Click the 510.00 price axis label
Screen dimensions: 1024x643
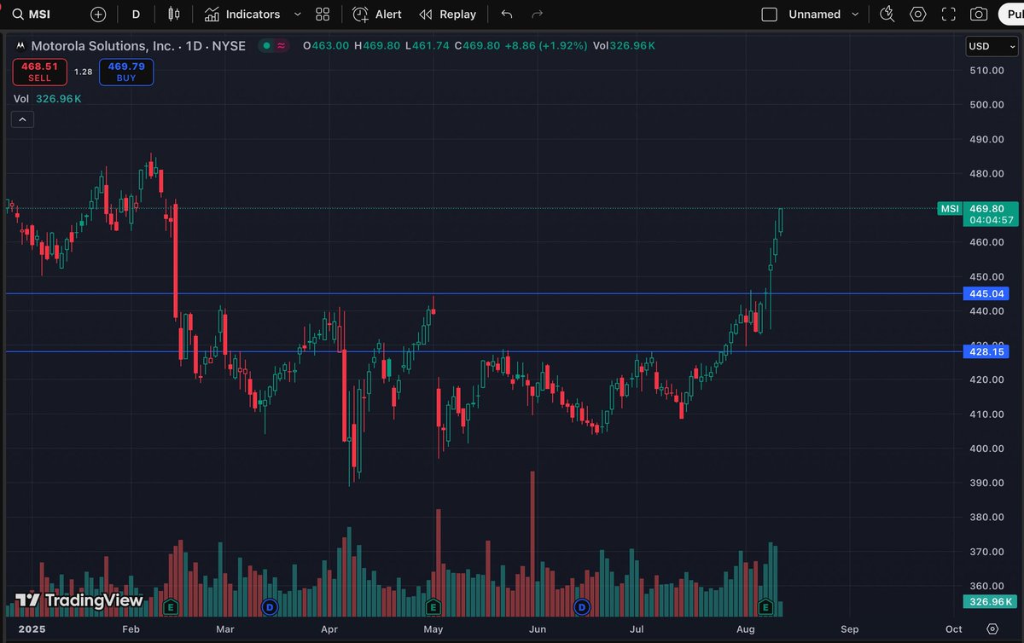point(986,70)
